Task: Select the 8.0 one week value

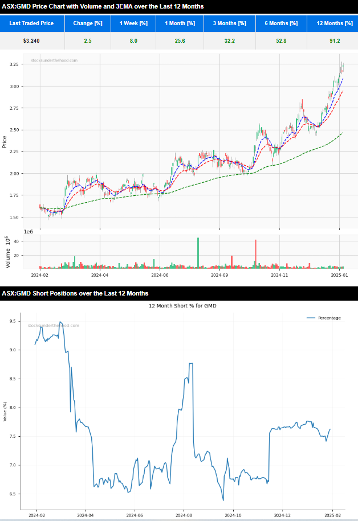Action: tap(133, 41)
